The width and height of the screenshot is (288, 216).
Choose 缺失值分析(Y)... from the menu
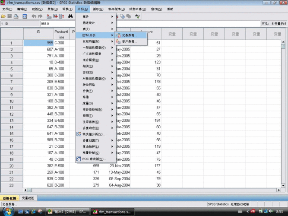tap(96, 134)
